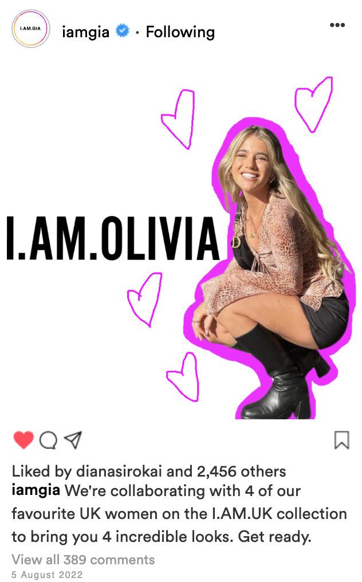This screenshot has width=362, height=582.
Task: Click the caption text about I.AM.UK collection
Action: tap(180, 514)
